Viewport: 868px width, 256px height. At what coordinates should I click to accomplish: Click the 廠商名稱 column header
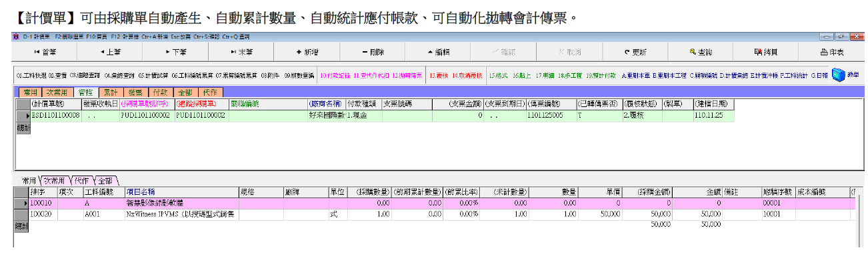326,104
